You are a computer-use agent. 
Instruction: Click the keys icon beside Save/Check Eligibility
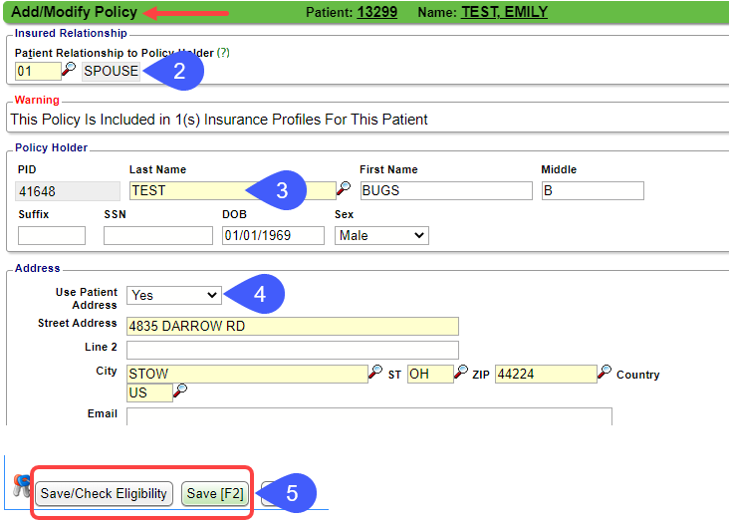[x=21, y=487]
